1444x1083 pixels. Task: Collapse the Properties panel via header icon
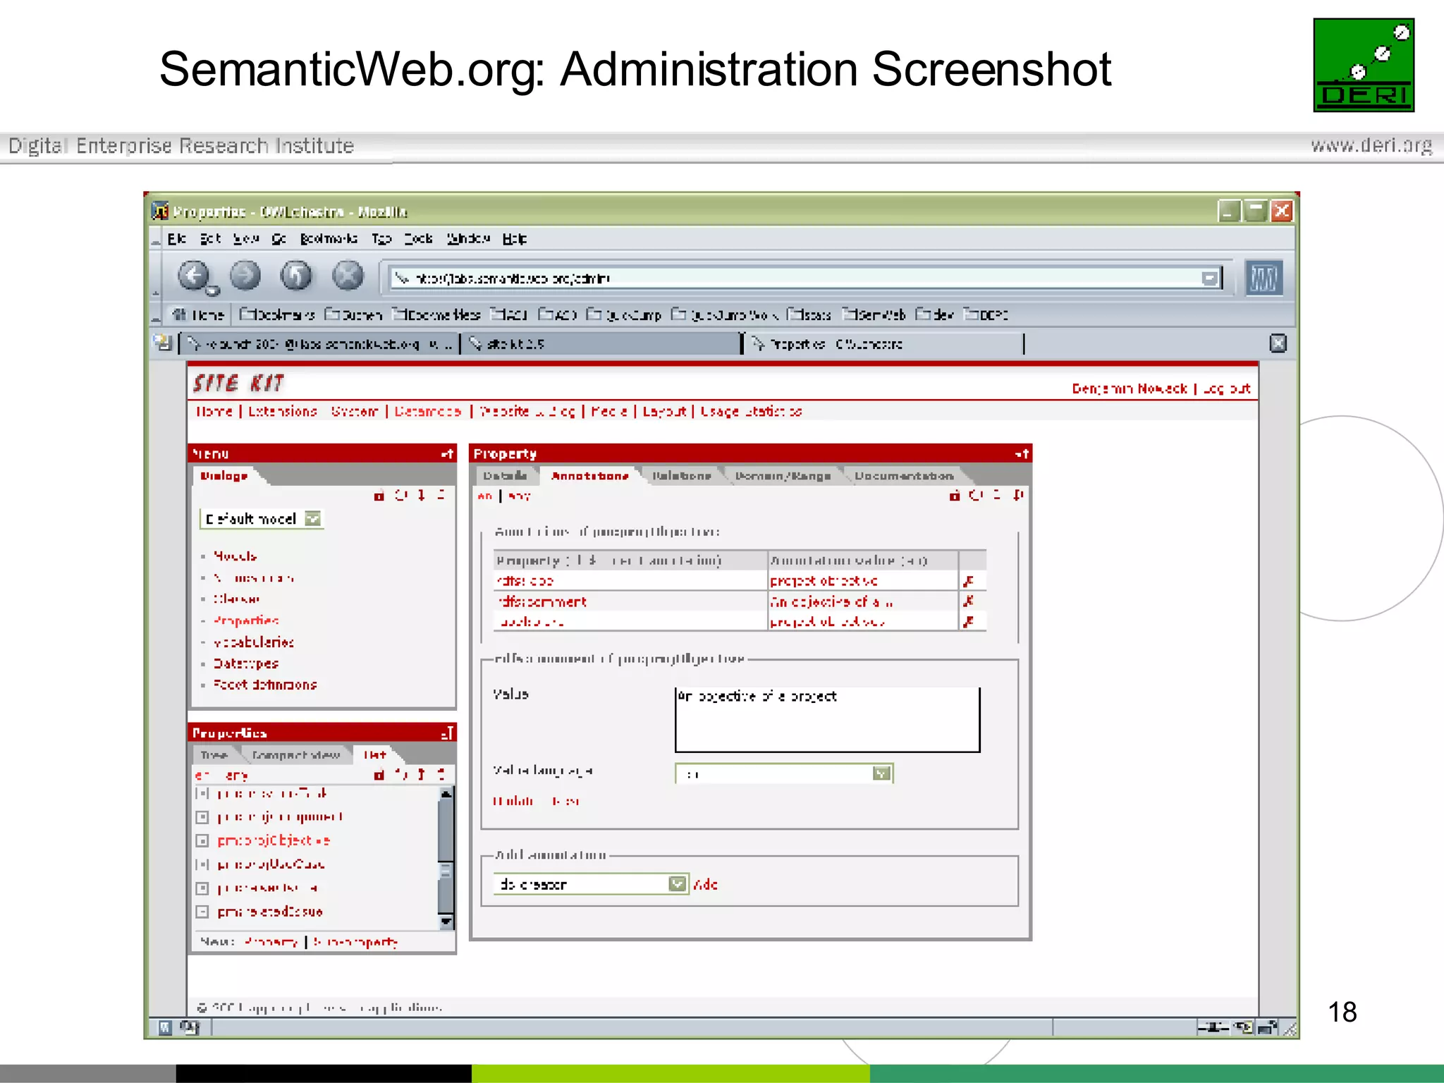pos(447,733)
